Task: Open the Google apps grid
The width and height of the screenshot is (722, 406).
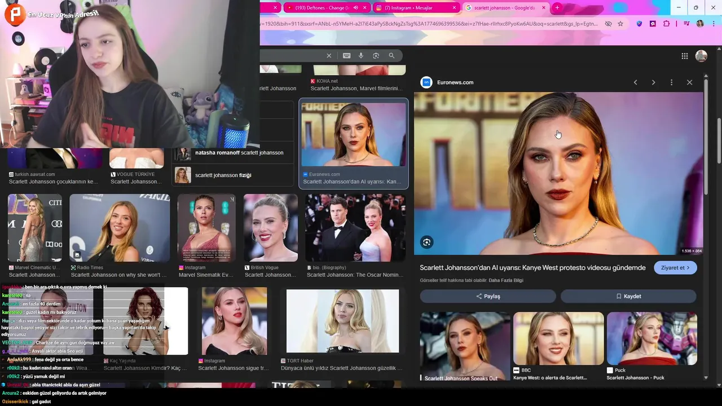Action: 684,56
